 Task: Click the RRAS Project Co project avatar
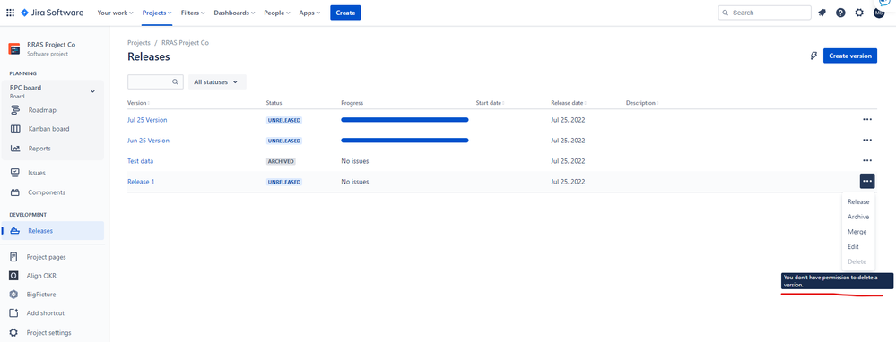tap(14, 49)
